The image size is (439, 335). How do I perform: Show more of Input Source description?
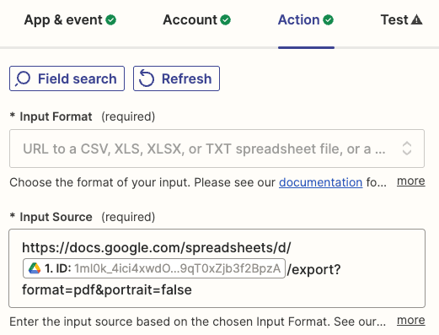(411, 321)
